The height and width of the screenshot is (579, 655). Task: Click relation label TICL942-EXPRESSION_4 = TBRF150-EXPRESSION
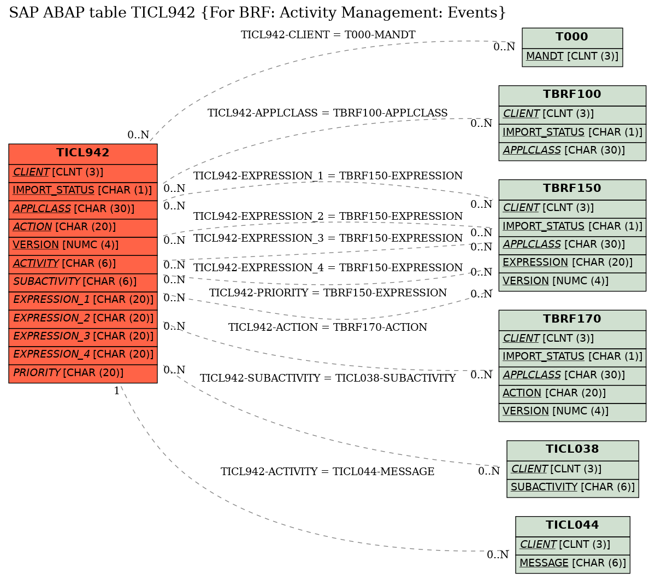pyautogui.click(x=328, y=268)
